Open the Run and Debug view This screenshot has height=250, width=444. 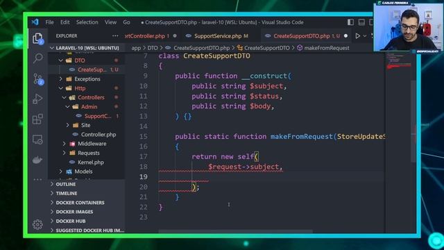tap(37, 99)
